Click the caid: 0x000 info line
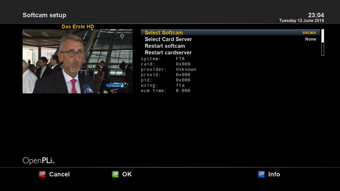 [165, 64]
